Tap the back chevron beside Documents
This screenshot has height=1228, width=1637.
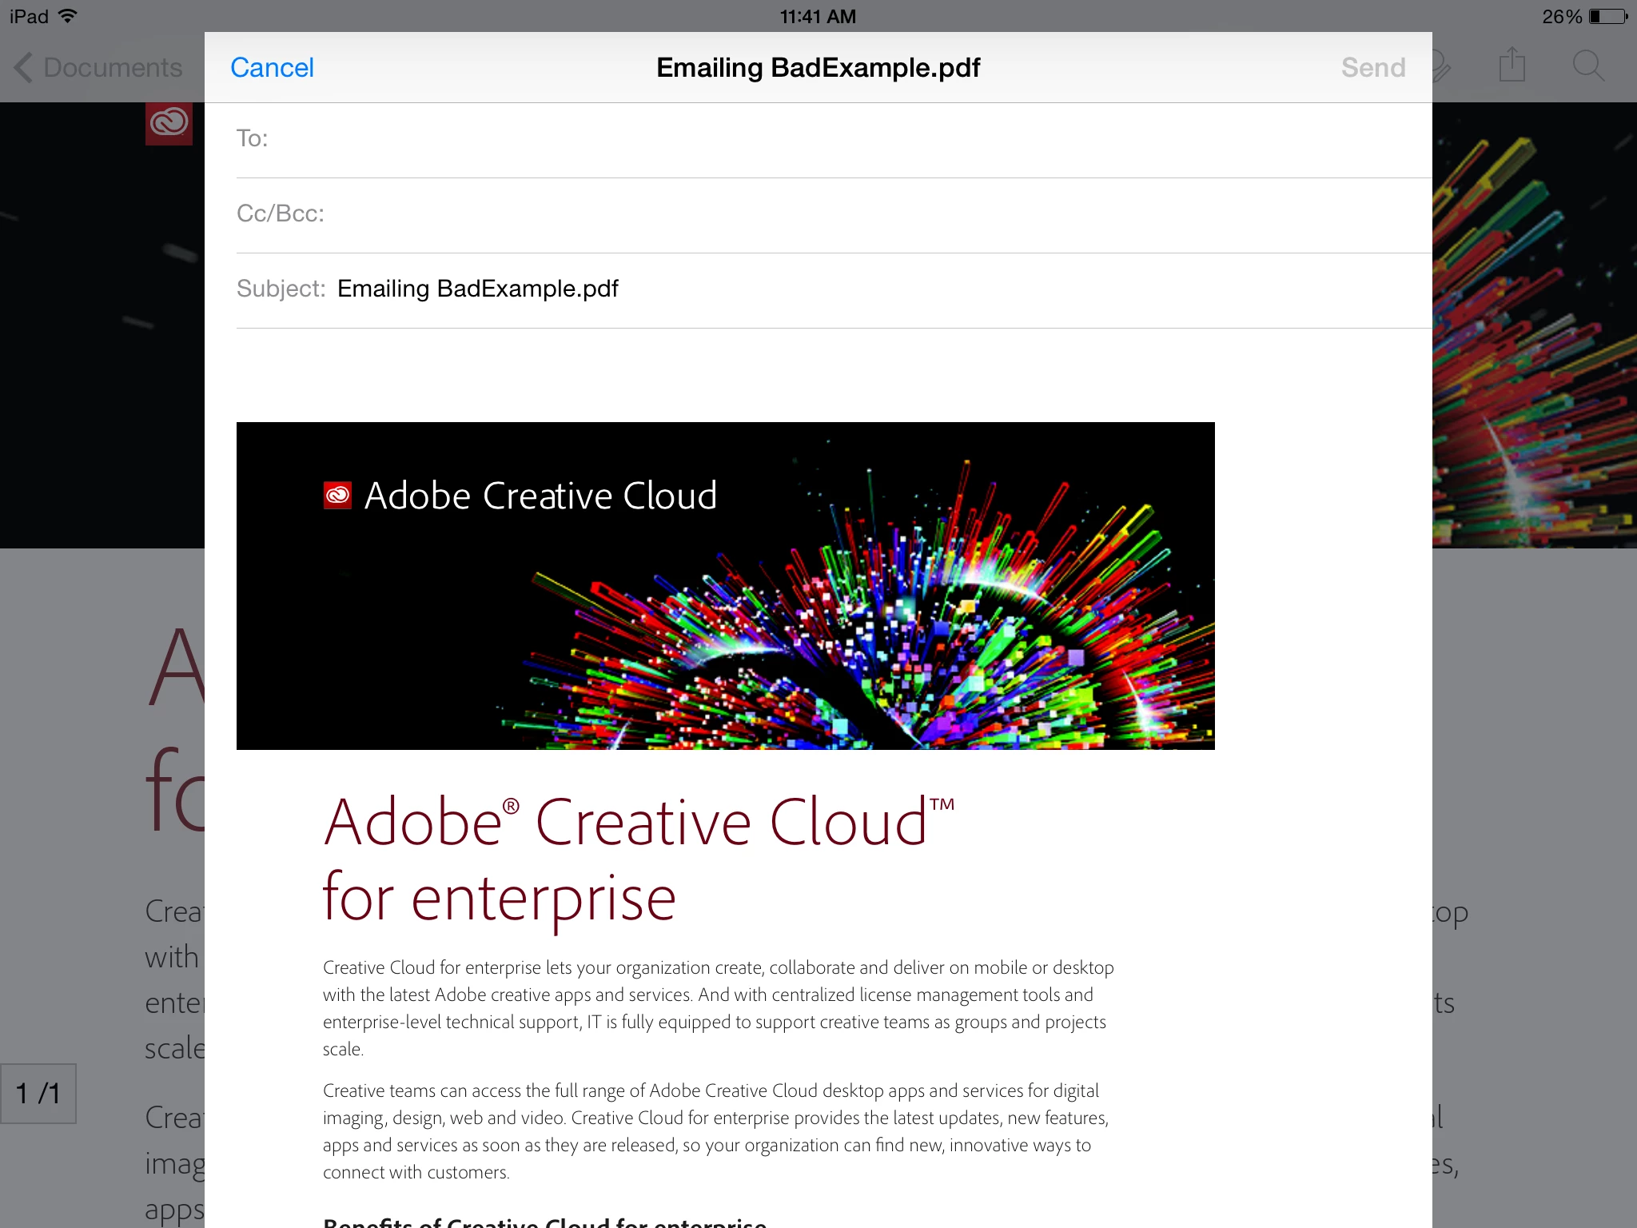click(24, 67)
